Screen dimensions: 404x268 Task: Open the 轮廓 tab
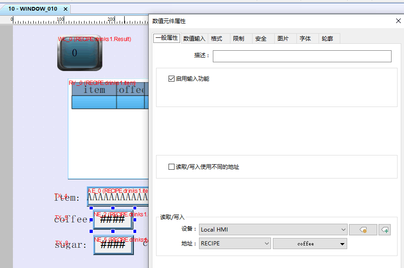(x=327, y=39)
